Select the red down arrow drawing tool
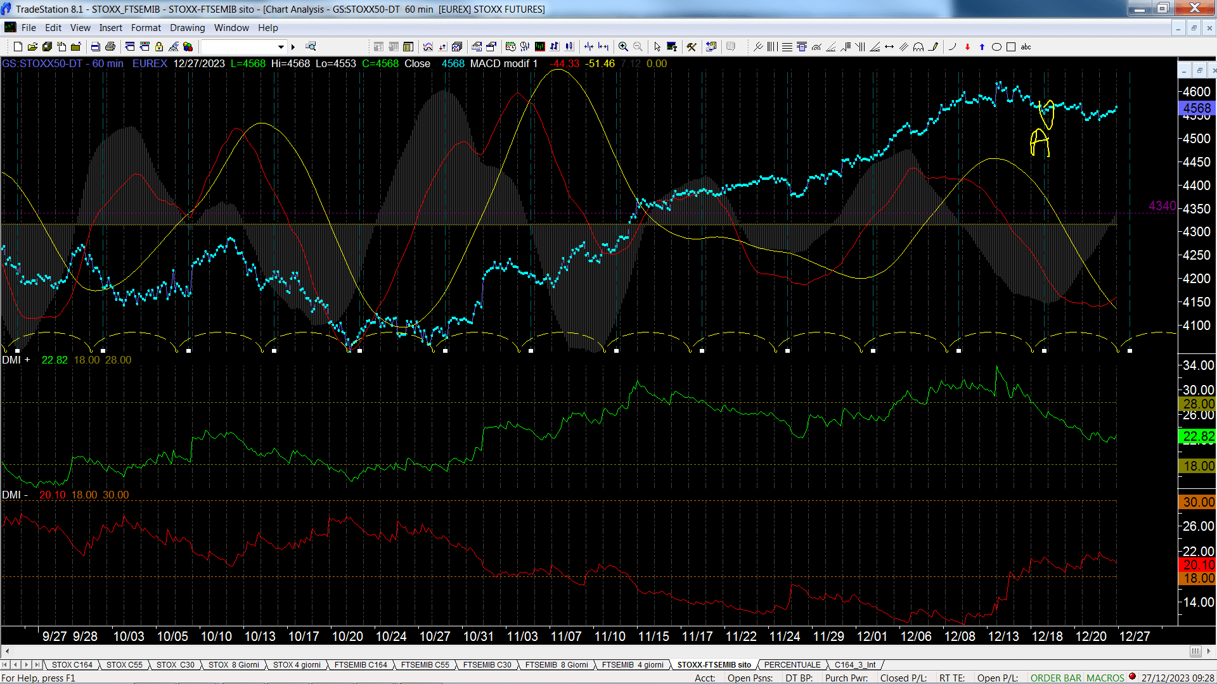 pos(967,47)
